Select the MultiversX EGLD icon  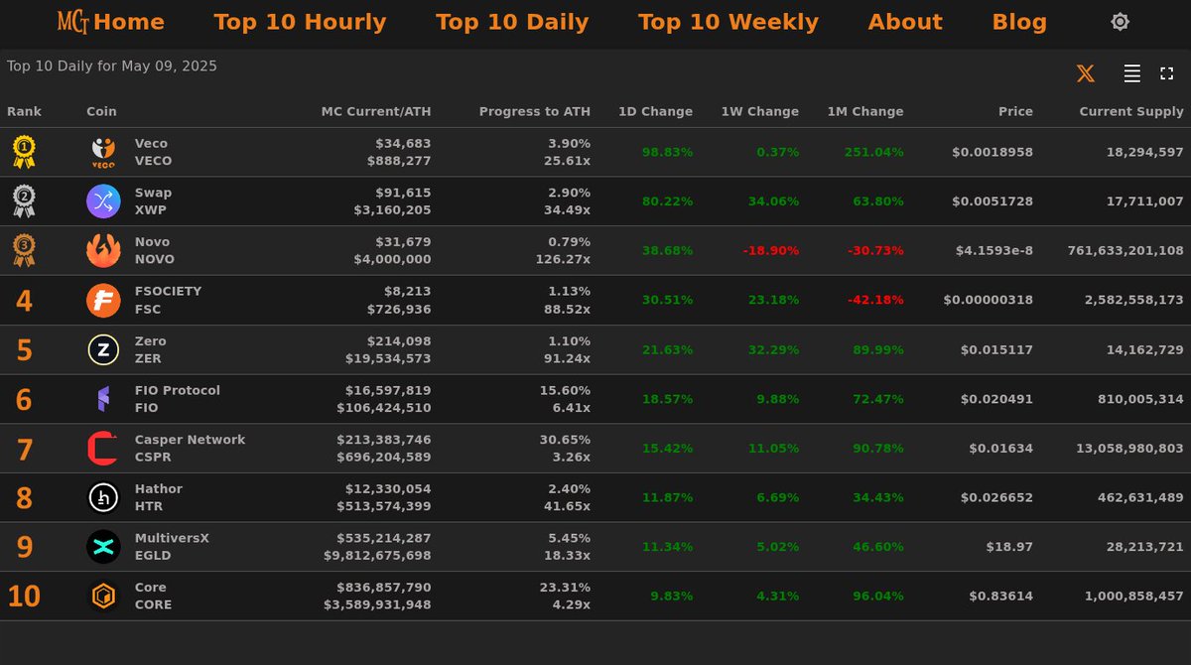coord(103,547)
